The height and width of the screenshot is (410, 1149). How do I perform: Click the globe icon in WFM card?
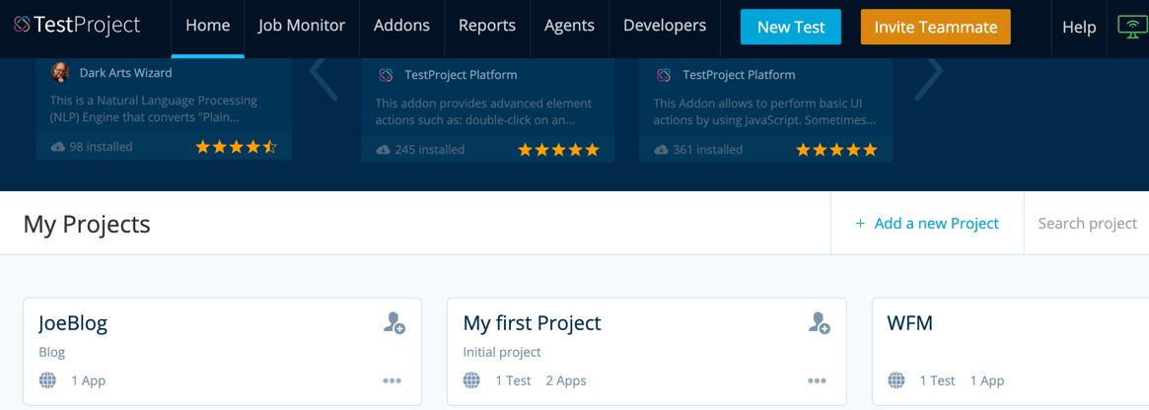(897, 380)
